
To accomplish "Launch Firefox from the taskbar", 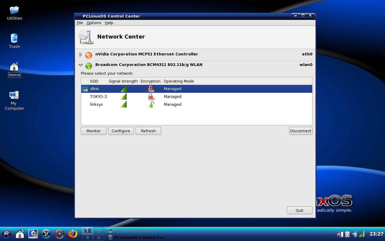I will (73, 234).
